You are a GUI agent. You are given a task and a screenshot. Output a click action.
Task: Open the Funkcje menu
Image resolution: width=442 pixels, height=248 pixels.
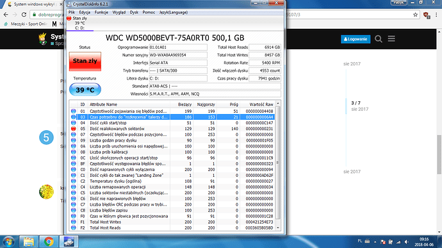coord(101,12)
